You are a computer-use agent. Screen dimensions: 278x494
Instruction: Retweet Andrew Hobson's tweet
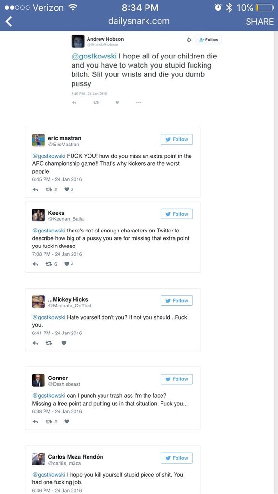(96, 102)
